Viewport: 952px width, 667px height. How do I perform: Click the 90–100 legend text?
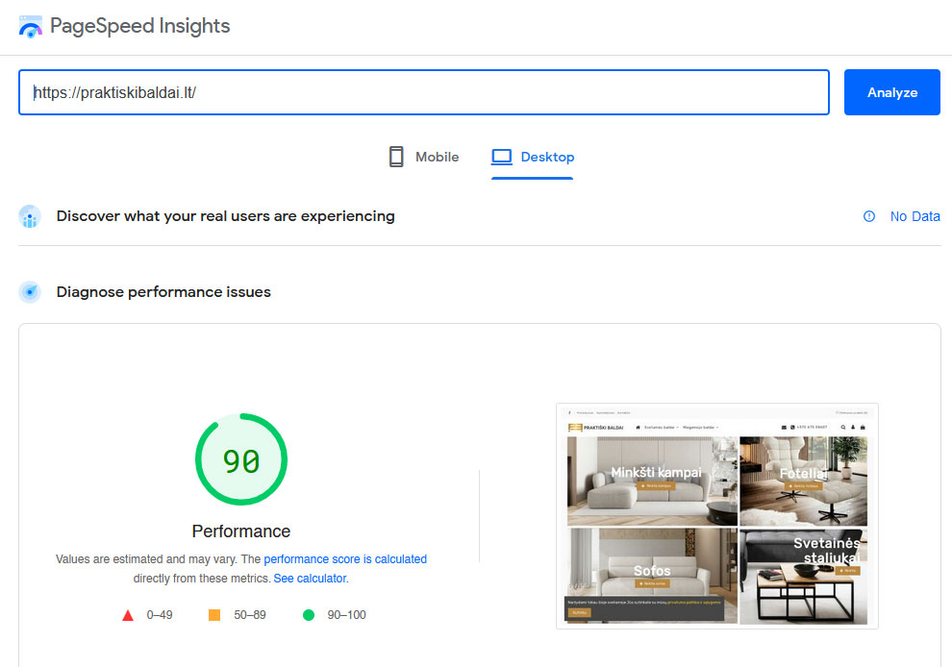(347, 615)
